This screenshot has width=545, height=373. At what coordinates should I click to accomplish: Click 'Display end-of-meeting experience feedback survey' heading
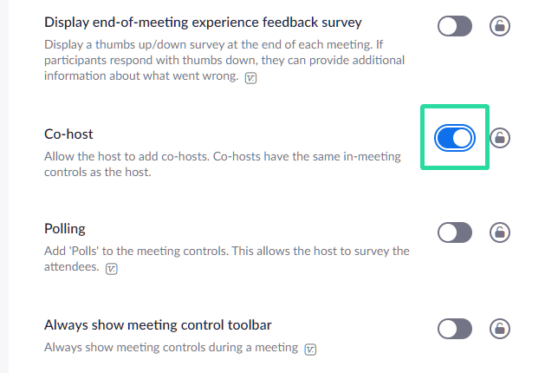(x=203, y=23)
